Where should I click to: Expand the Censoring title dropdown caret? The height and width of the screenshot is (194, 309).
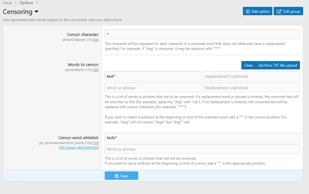(x=37, y=12)
